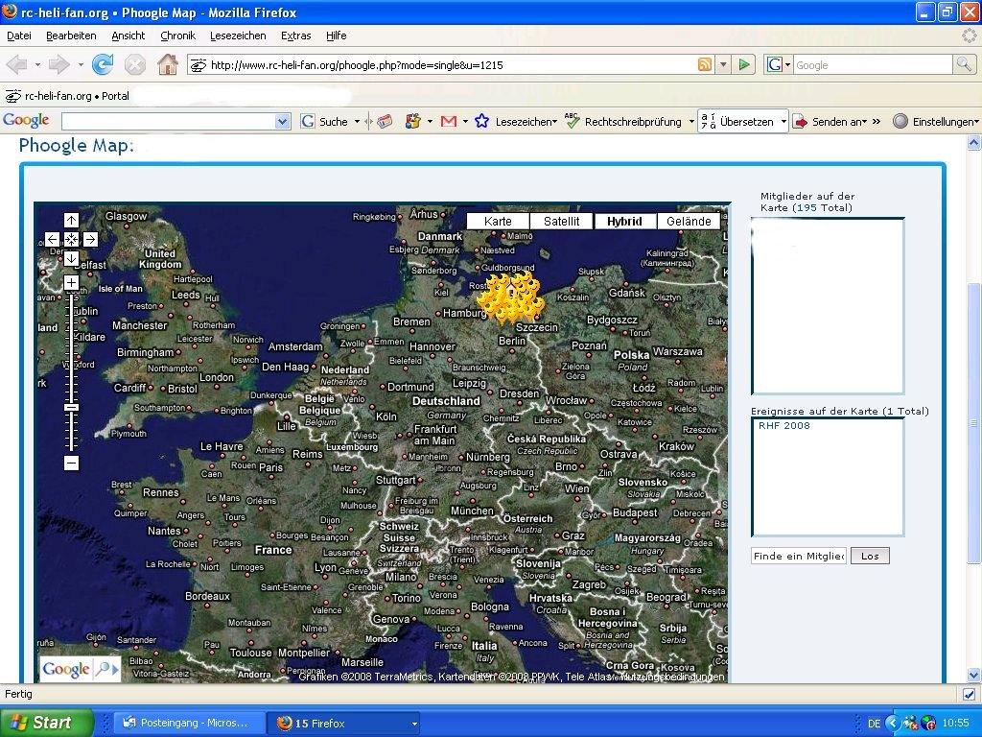
Task: Click the network globe alert tray icon
Action: [x=928, y=724]
